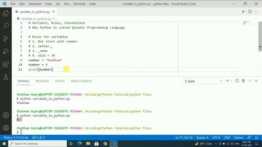
Task: Open the Help menu
Action: click(93, 4)
